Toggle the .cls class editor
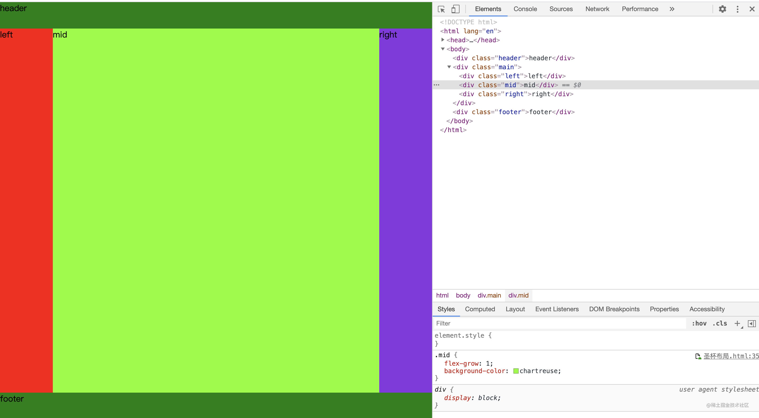 (719, 323)
